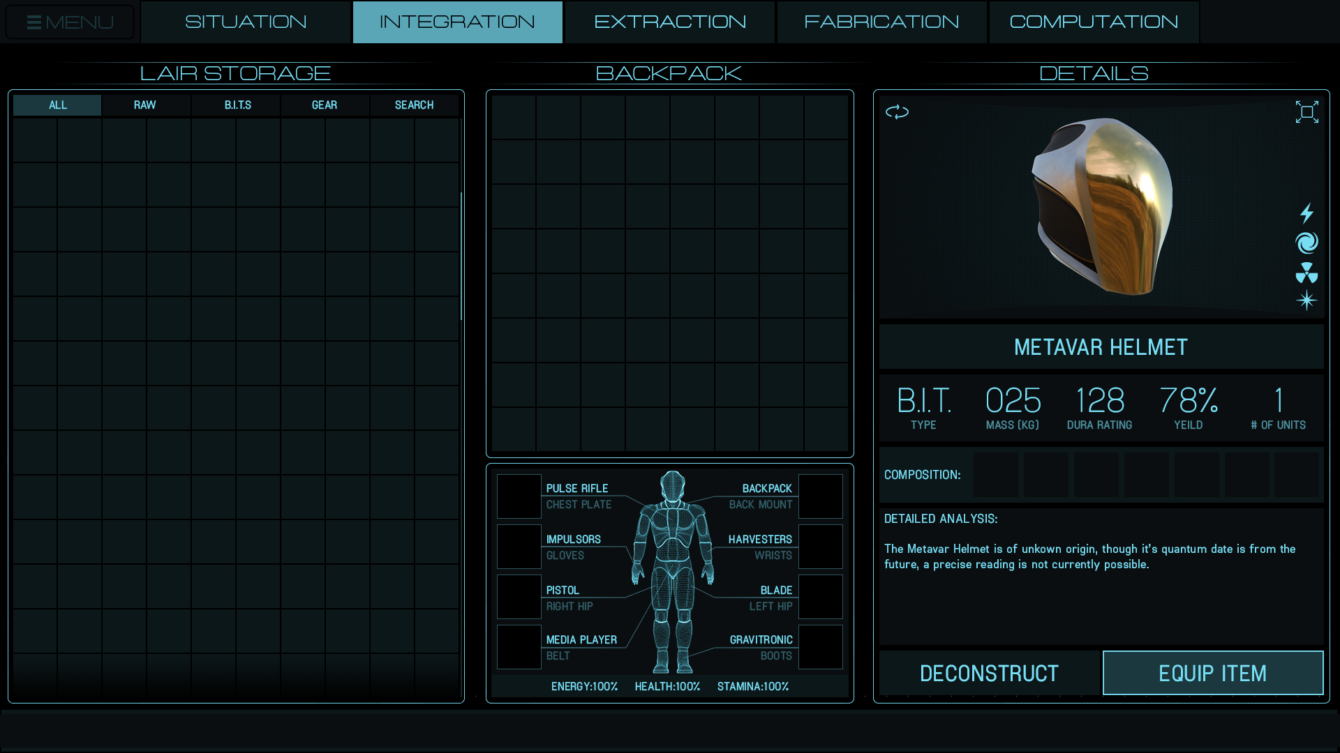Open the hamburger Menu button
1340x753 pixels.
tap(70, 22)
